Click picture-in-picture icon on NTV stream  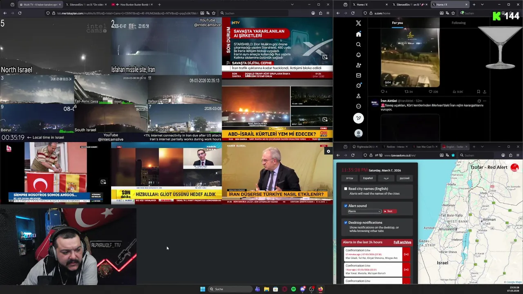(x=325, y=57)
